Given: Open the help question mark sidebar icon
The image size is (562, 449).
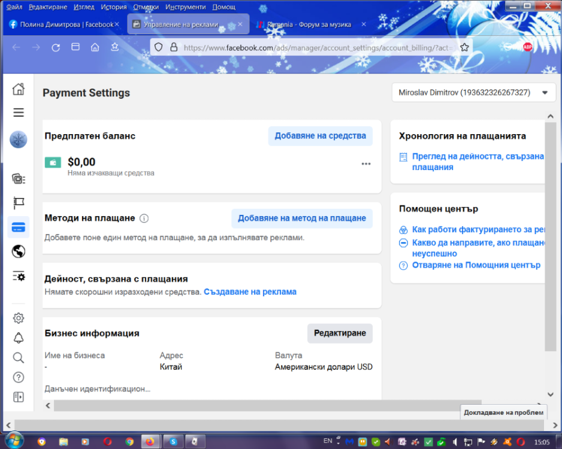Looking at the screenshot, I should click(19, 377).
